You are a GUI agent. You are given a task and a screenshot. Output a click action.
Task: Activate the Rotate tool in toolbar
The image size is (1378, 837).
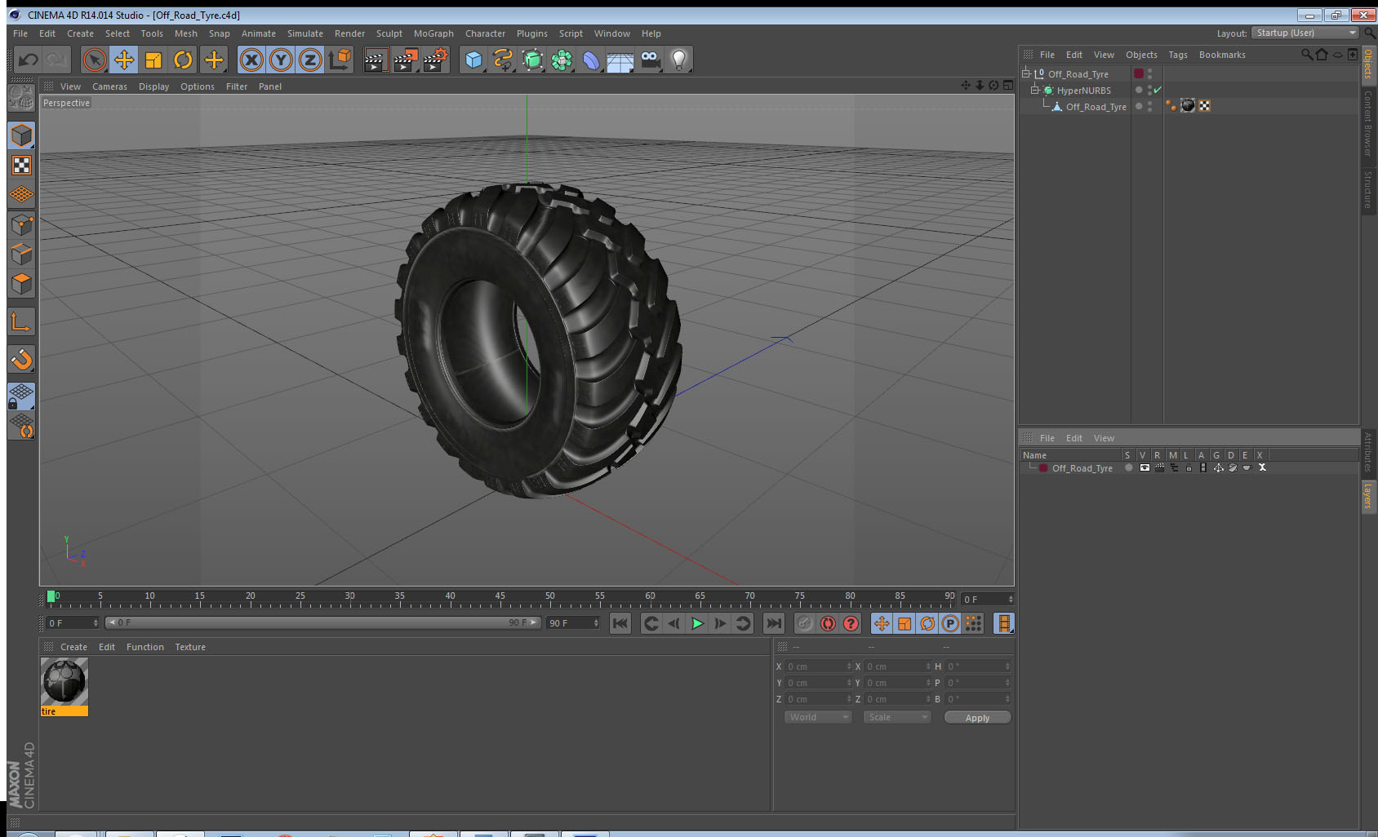(x=183, y=60)
